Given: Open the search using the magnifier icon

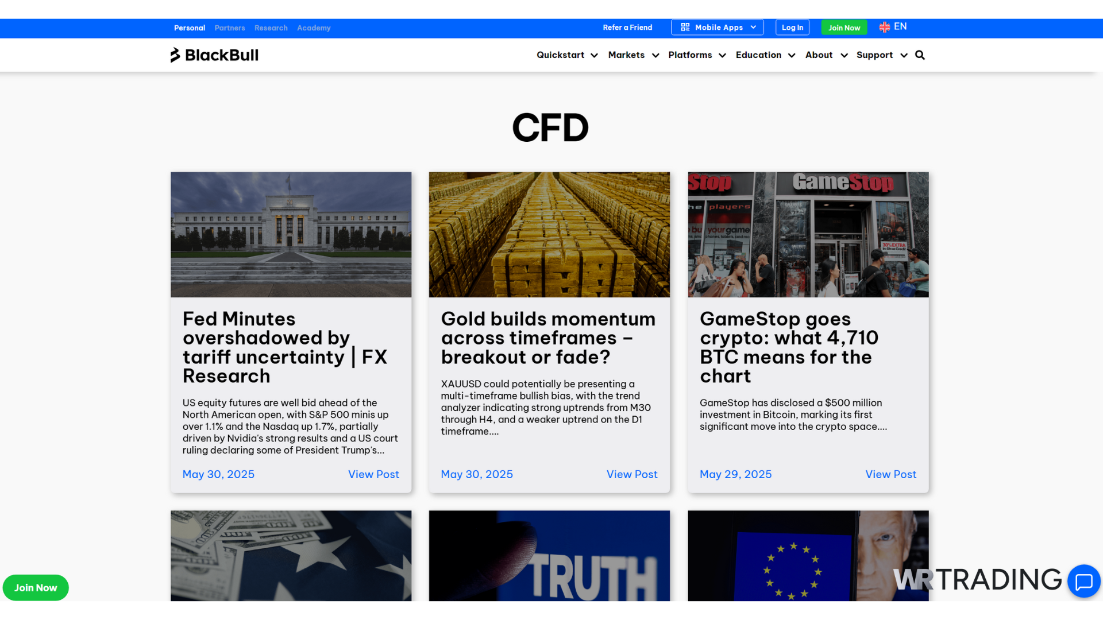Looking at the screenshot, I should pyautogui.click(x=920, y=55).
